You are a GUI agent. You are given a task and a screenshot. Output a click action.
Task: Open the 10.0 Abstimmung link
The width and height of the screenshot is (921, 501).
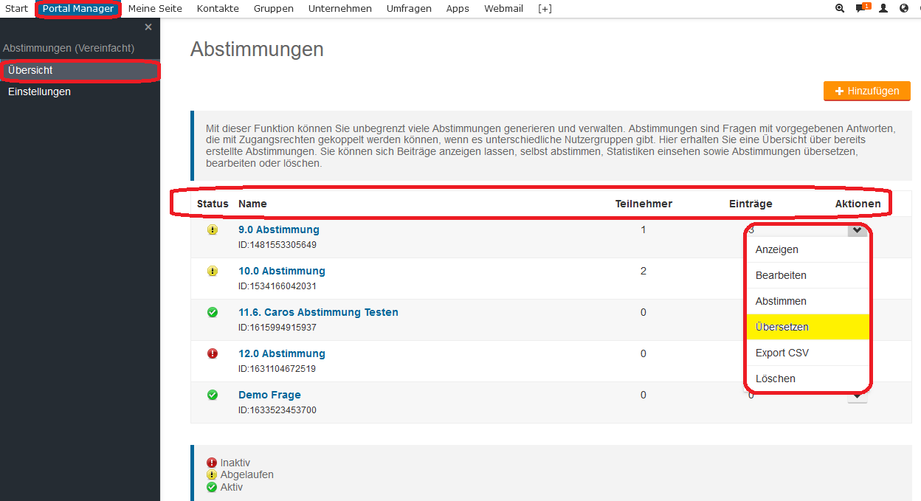282,272
